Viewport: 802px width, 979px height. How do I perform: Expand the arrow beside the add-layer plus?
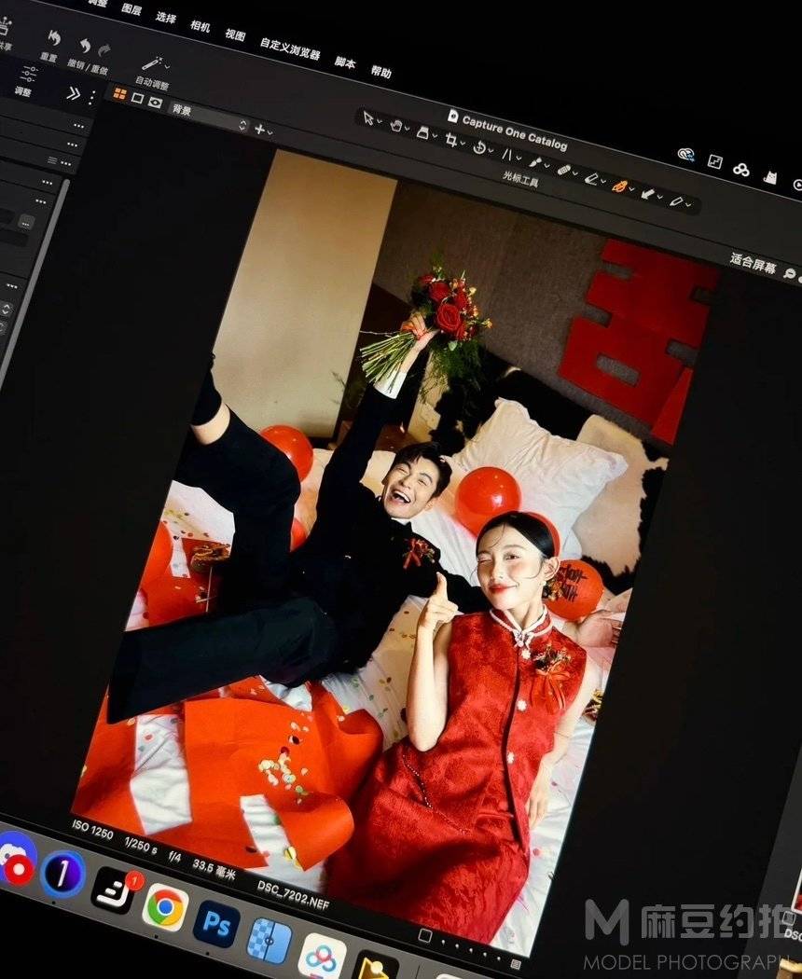pos(270,132)
